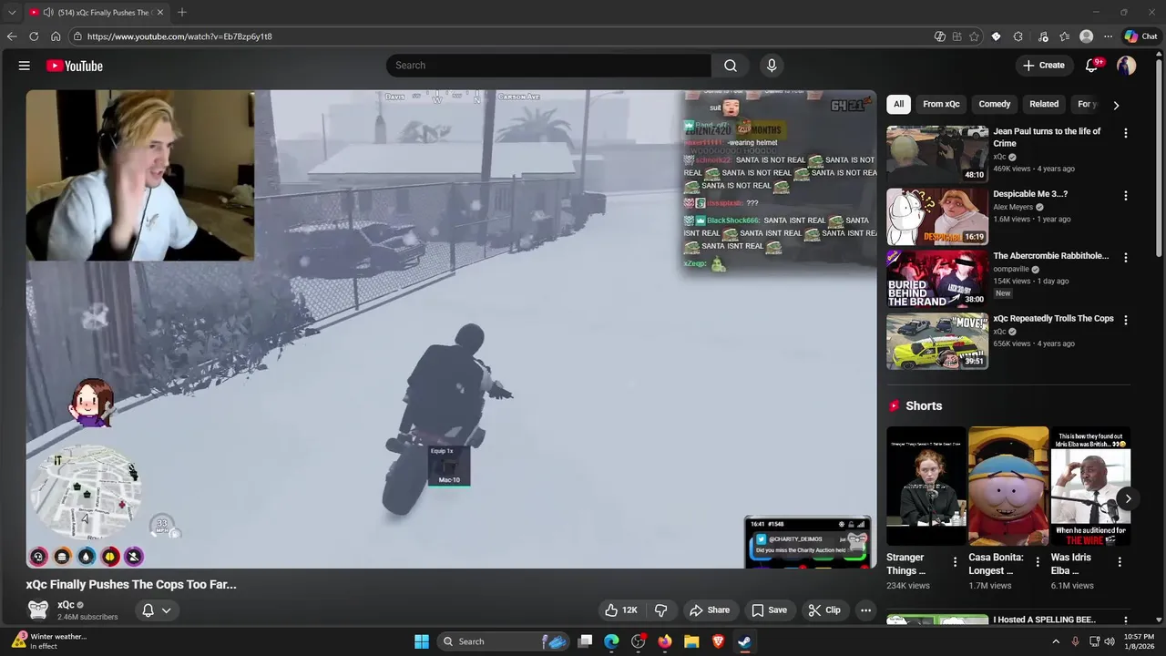
Task: Select the 'Related' filter chip
Action: tap(1044, 104)
